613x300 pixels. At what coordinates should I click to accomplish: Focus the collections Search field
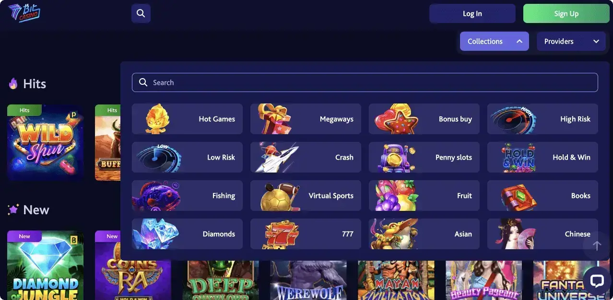[x=365, y=82]
